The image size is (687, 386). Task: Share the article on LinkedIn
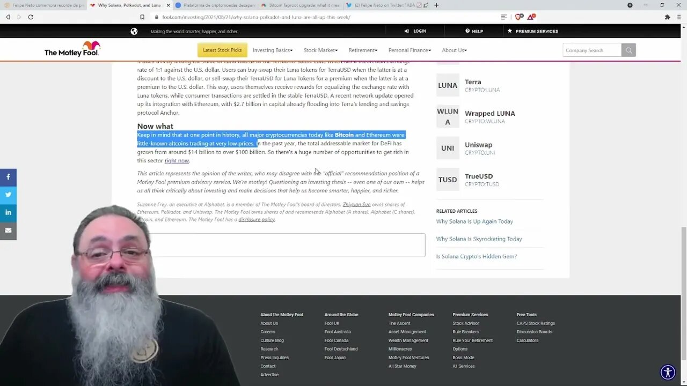coord(8,212)
